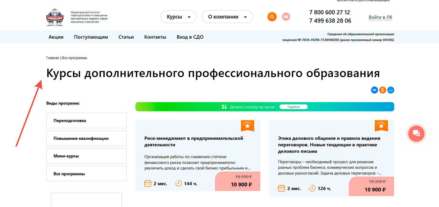This screenshot has width=439, height=207.
Task: Click clock icon beside 144 ч.
Action: click(178, 183)
